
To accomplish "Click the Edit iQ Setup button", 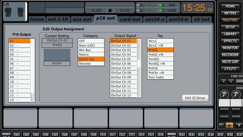I will click(195, 98).
